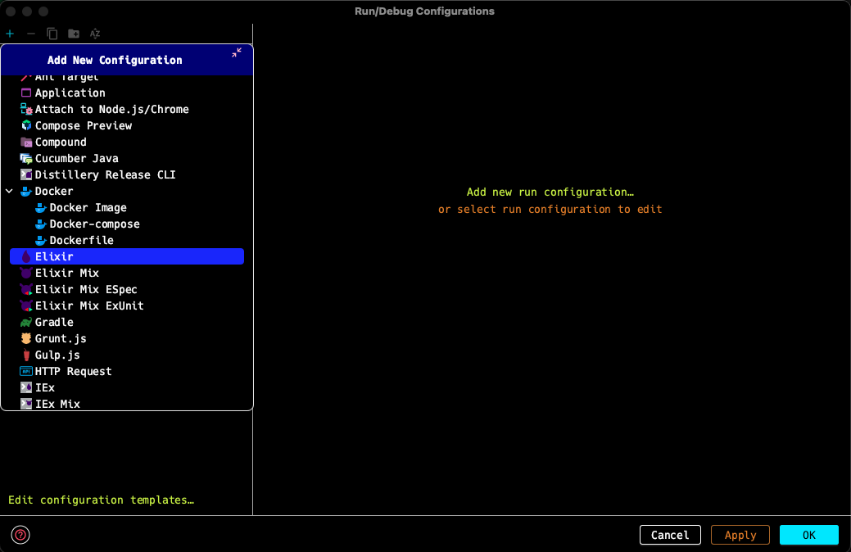Open Edit configuration templates link
The width and height of the screenshot is (851, 552).
(101, 500)
